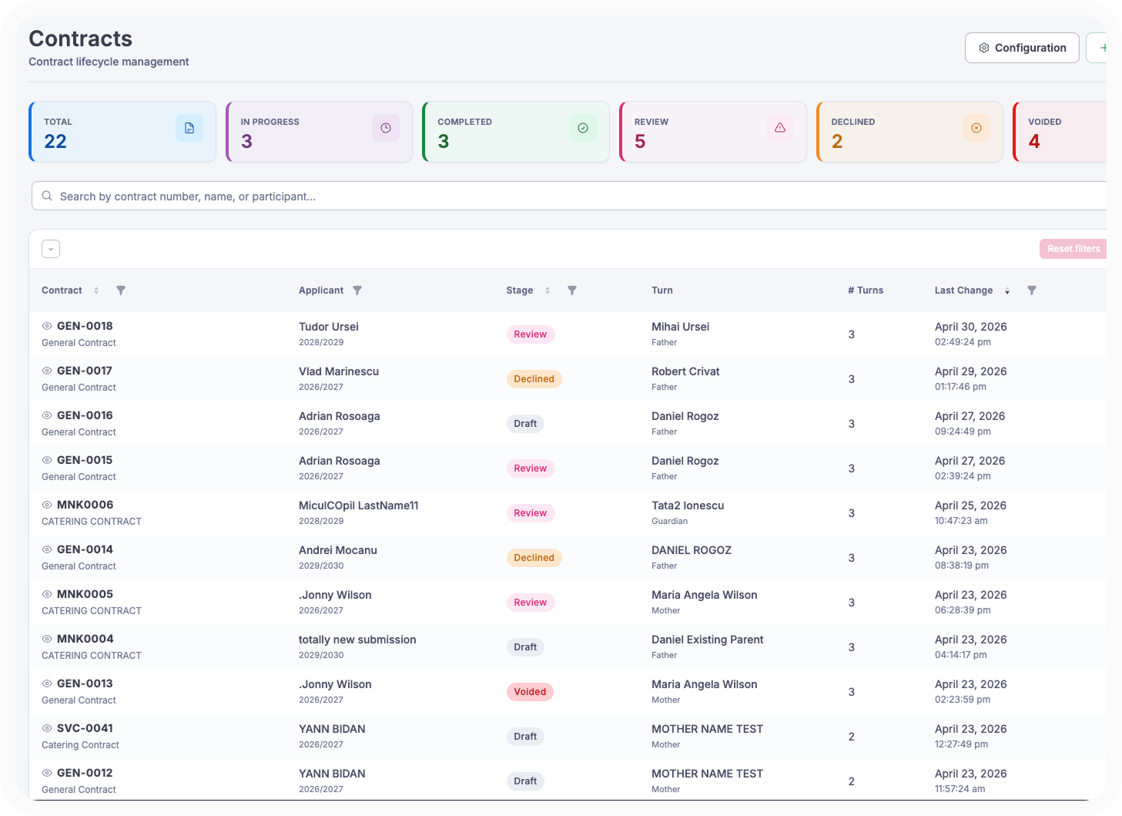Click the warning triangle icon in Review card

[x=780, y=128]
